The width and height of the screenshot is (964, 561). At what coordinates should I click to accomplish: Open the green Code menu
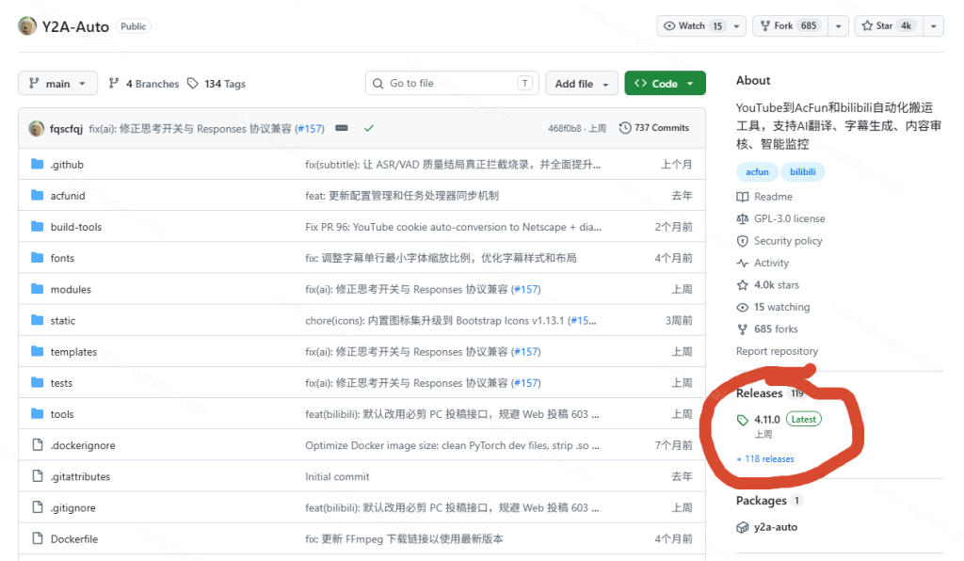[x=665, y=83]
